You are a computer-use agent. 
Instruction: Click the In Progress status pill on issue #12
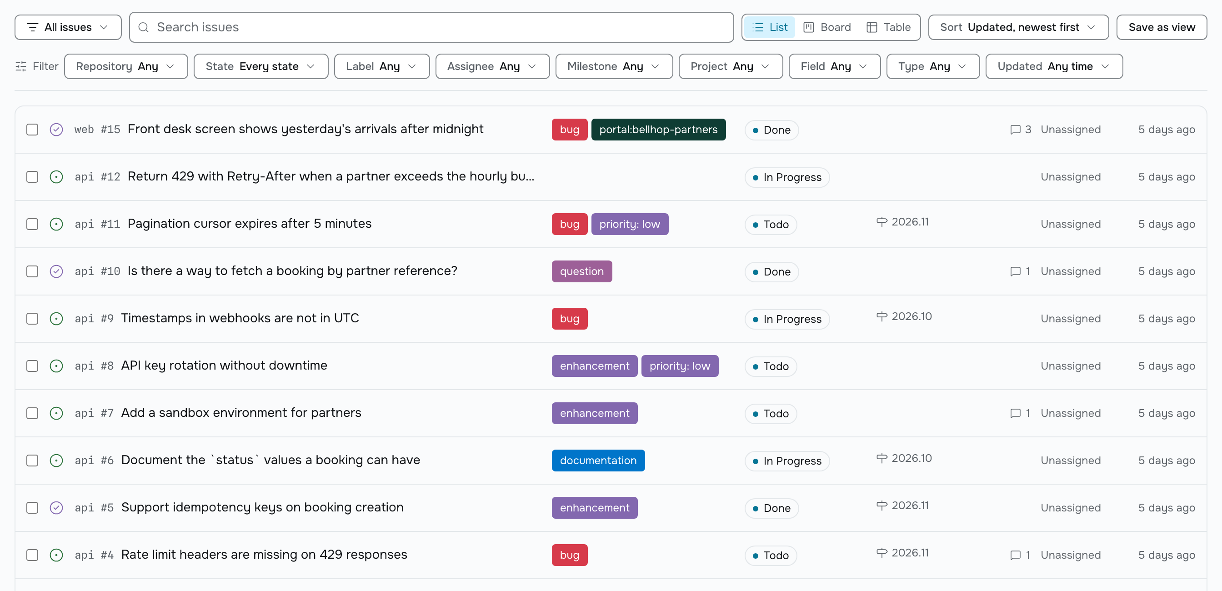pyautogui.click(x=786, y=177)
